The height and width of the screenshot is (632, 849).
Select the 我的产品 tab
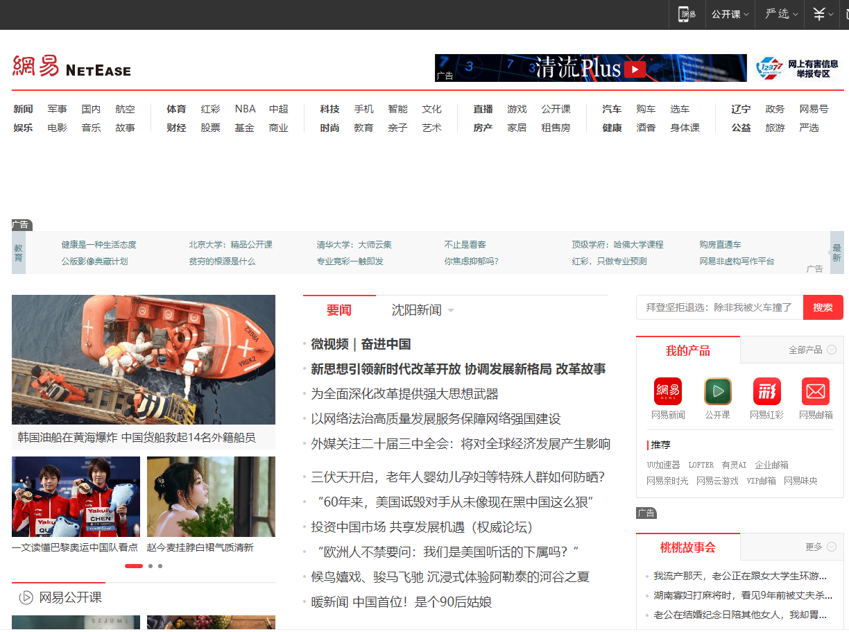[x=688, y=350]
